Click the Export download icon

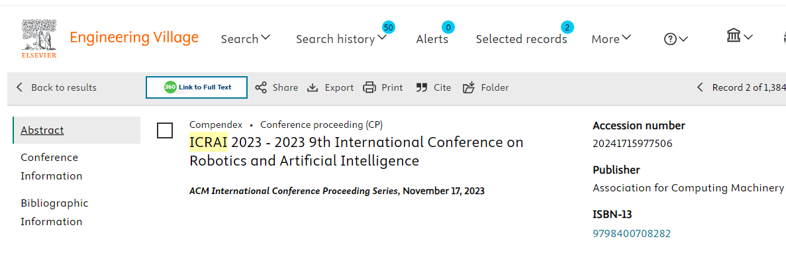coord(313,87)
